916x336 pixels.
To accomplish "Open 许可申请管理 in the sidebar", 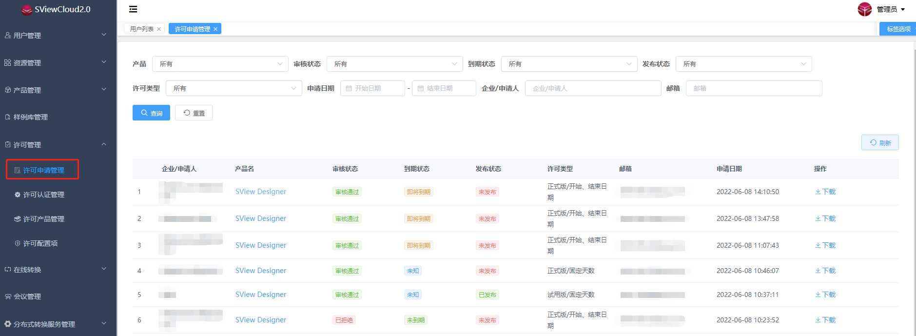I will [x=42, y=170].
